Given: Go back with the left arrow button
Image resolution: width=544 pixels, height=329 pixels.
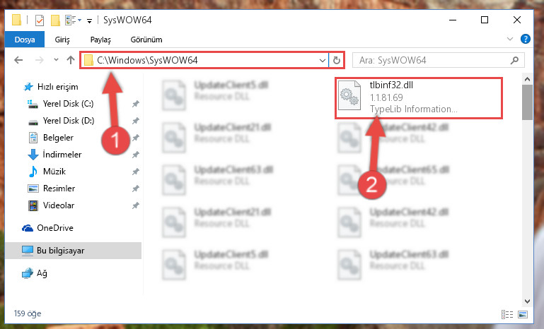Looking at the screenshot, I should pos(18,60).
